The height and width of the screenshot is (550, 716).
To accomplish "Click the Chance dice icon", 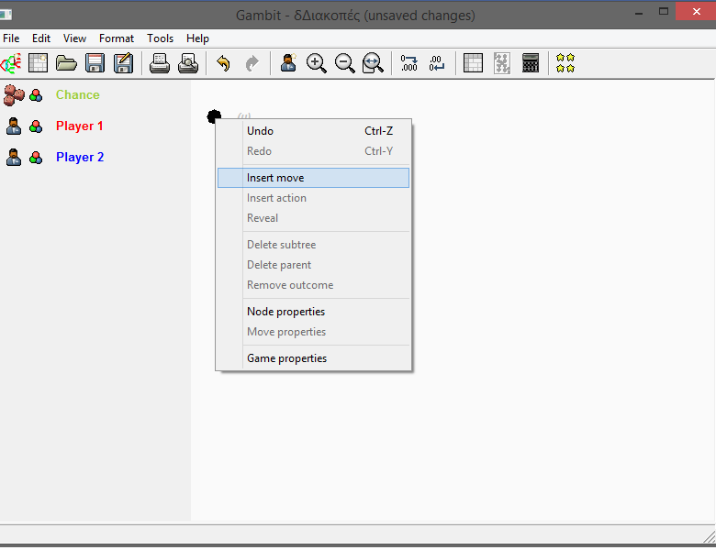I will [14, 94].
